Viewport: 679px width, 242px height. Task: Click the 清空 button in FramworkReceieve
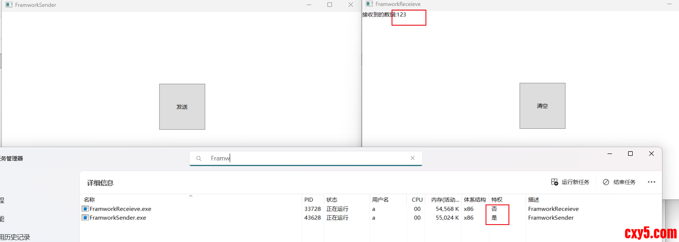[542, 106]
